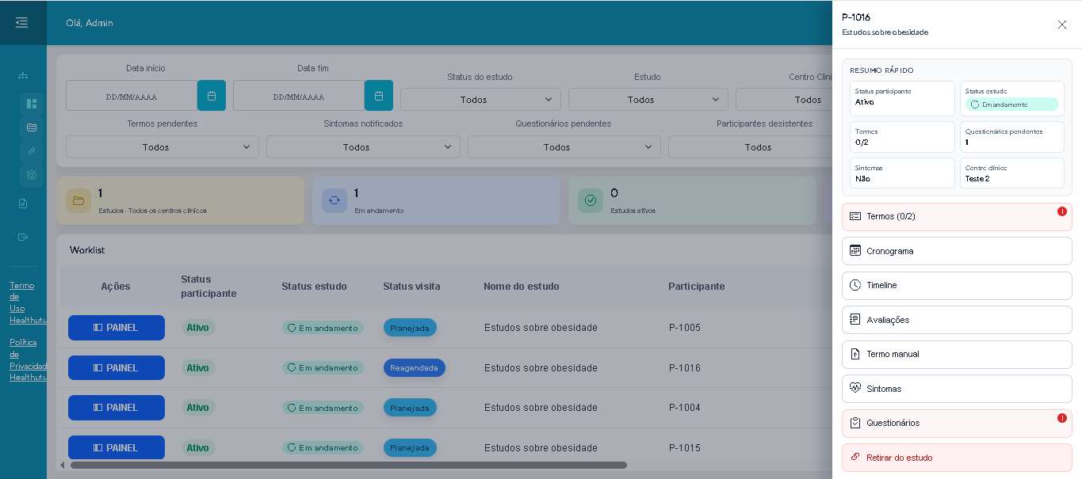
Task: Open the Termo manual section
Action: (957, 354)
